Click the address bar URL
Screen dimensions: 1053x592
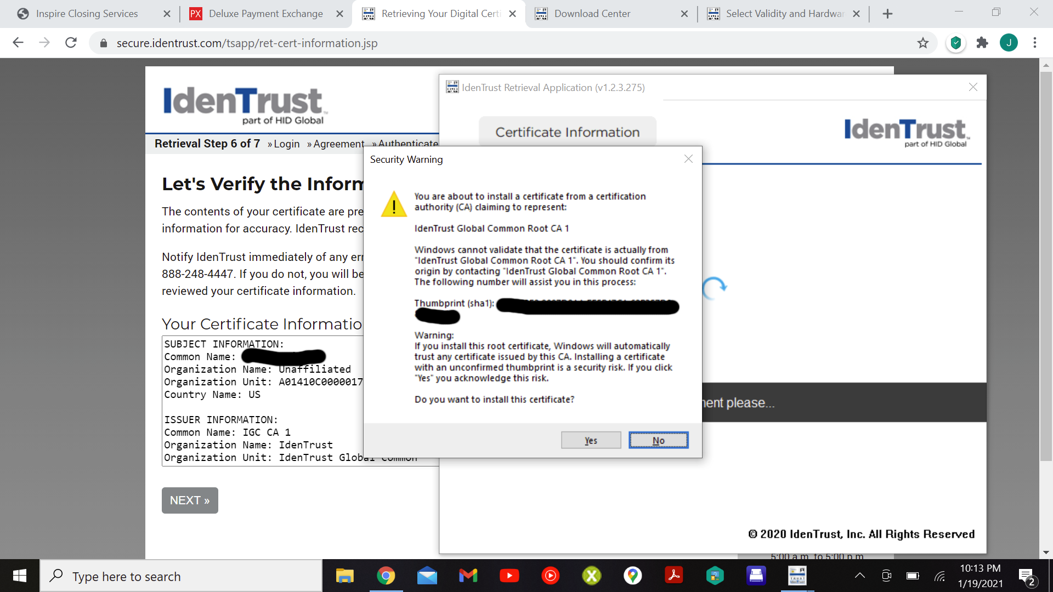pos(247,43)
